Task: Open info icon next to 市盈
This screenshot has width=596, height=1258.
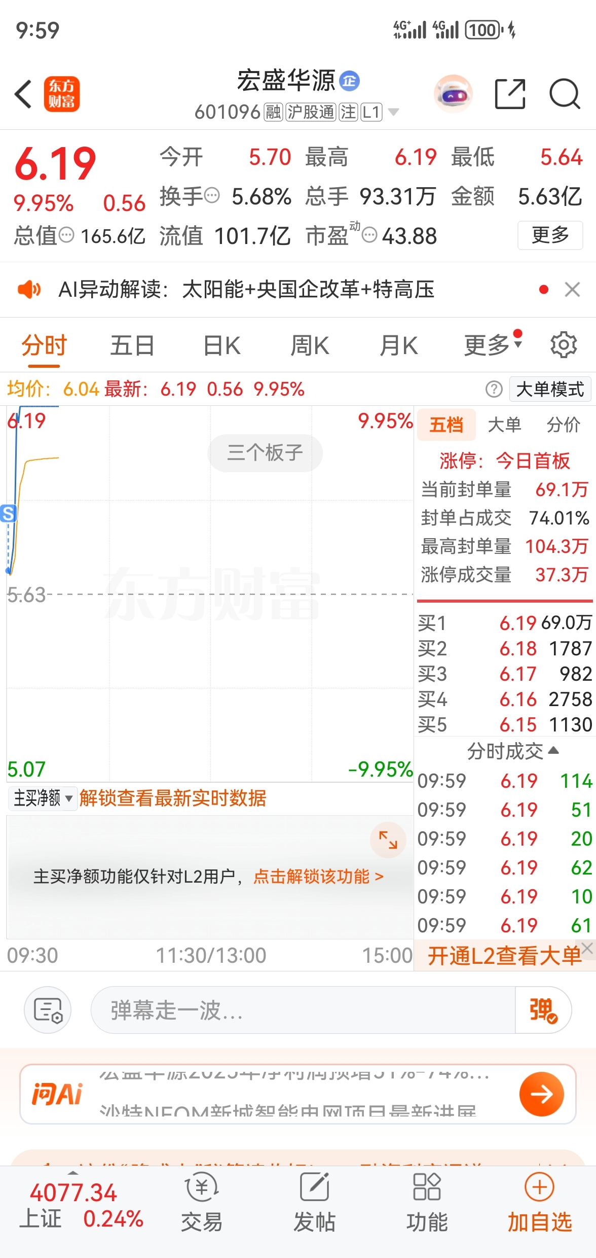Action: pos(370,235)
